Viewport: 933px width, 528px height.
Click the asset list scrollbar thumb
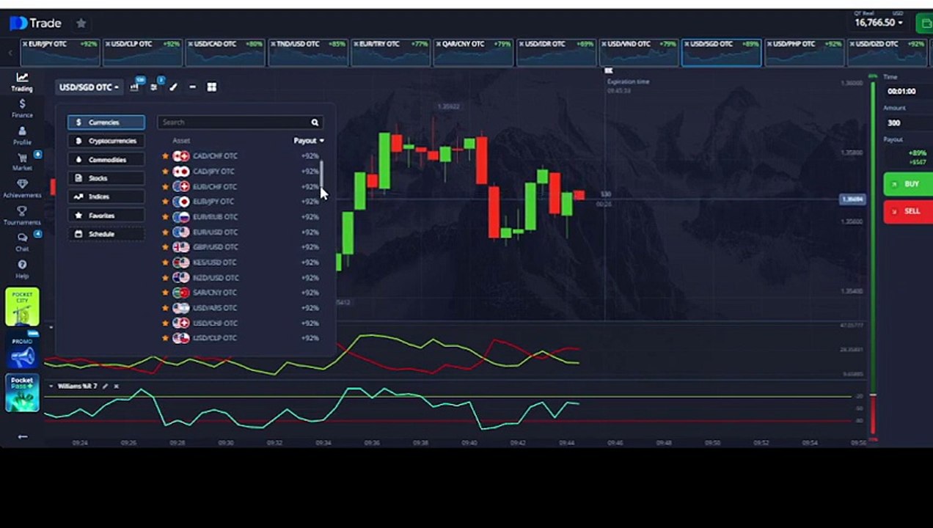click(x=321, y=176)
